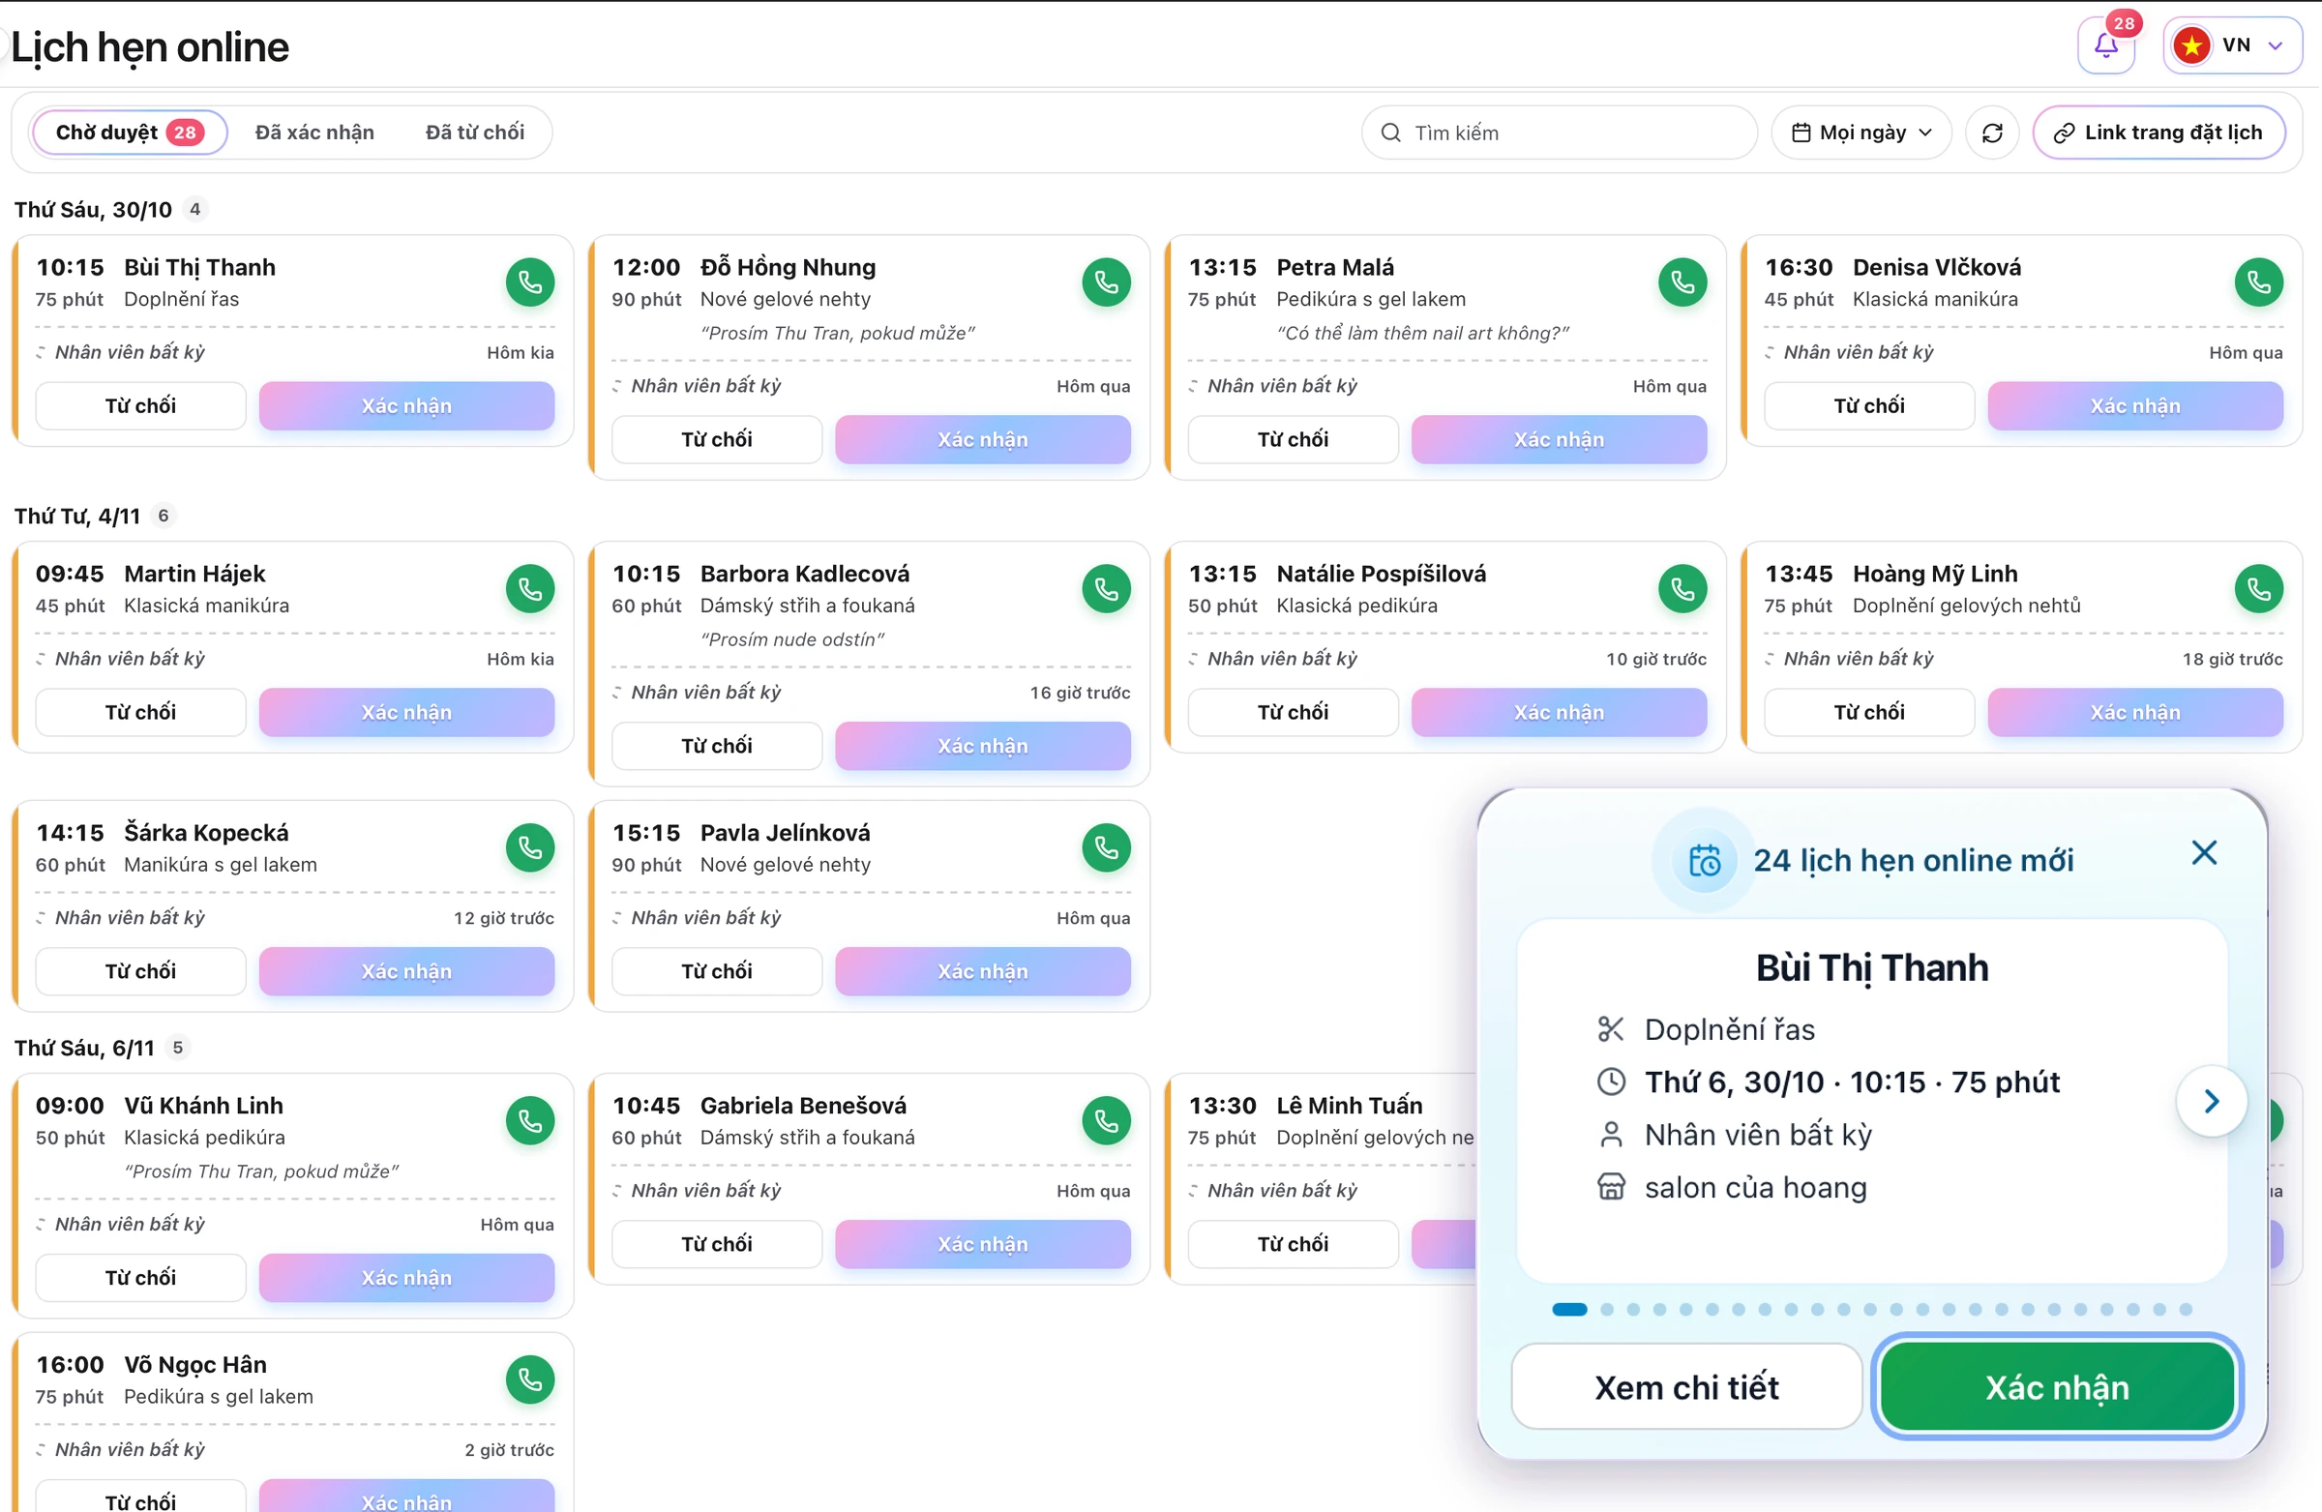This screenshot has height=1512, width=2322.
Task: Confirm Martin Hájek's appointment
Action: [x=405, y=712]
